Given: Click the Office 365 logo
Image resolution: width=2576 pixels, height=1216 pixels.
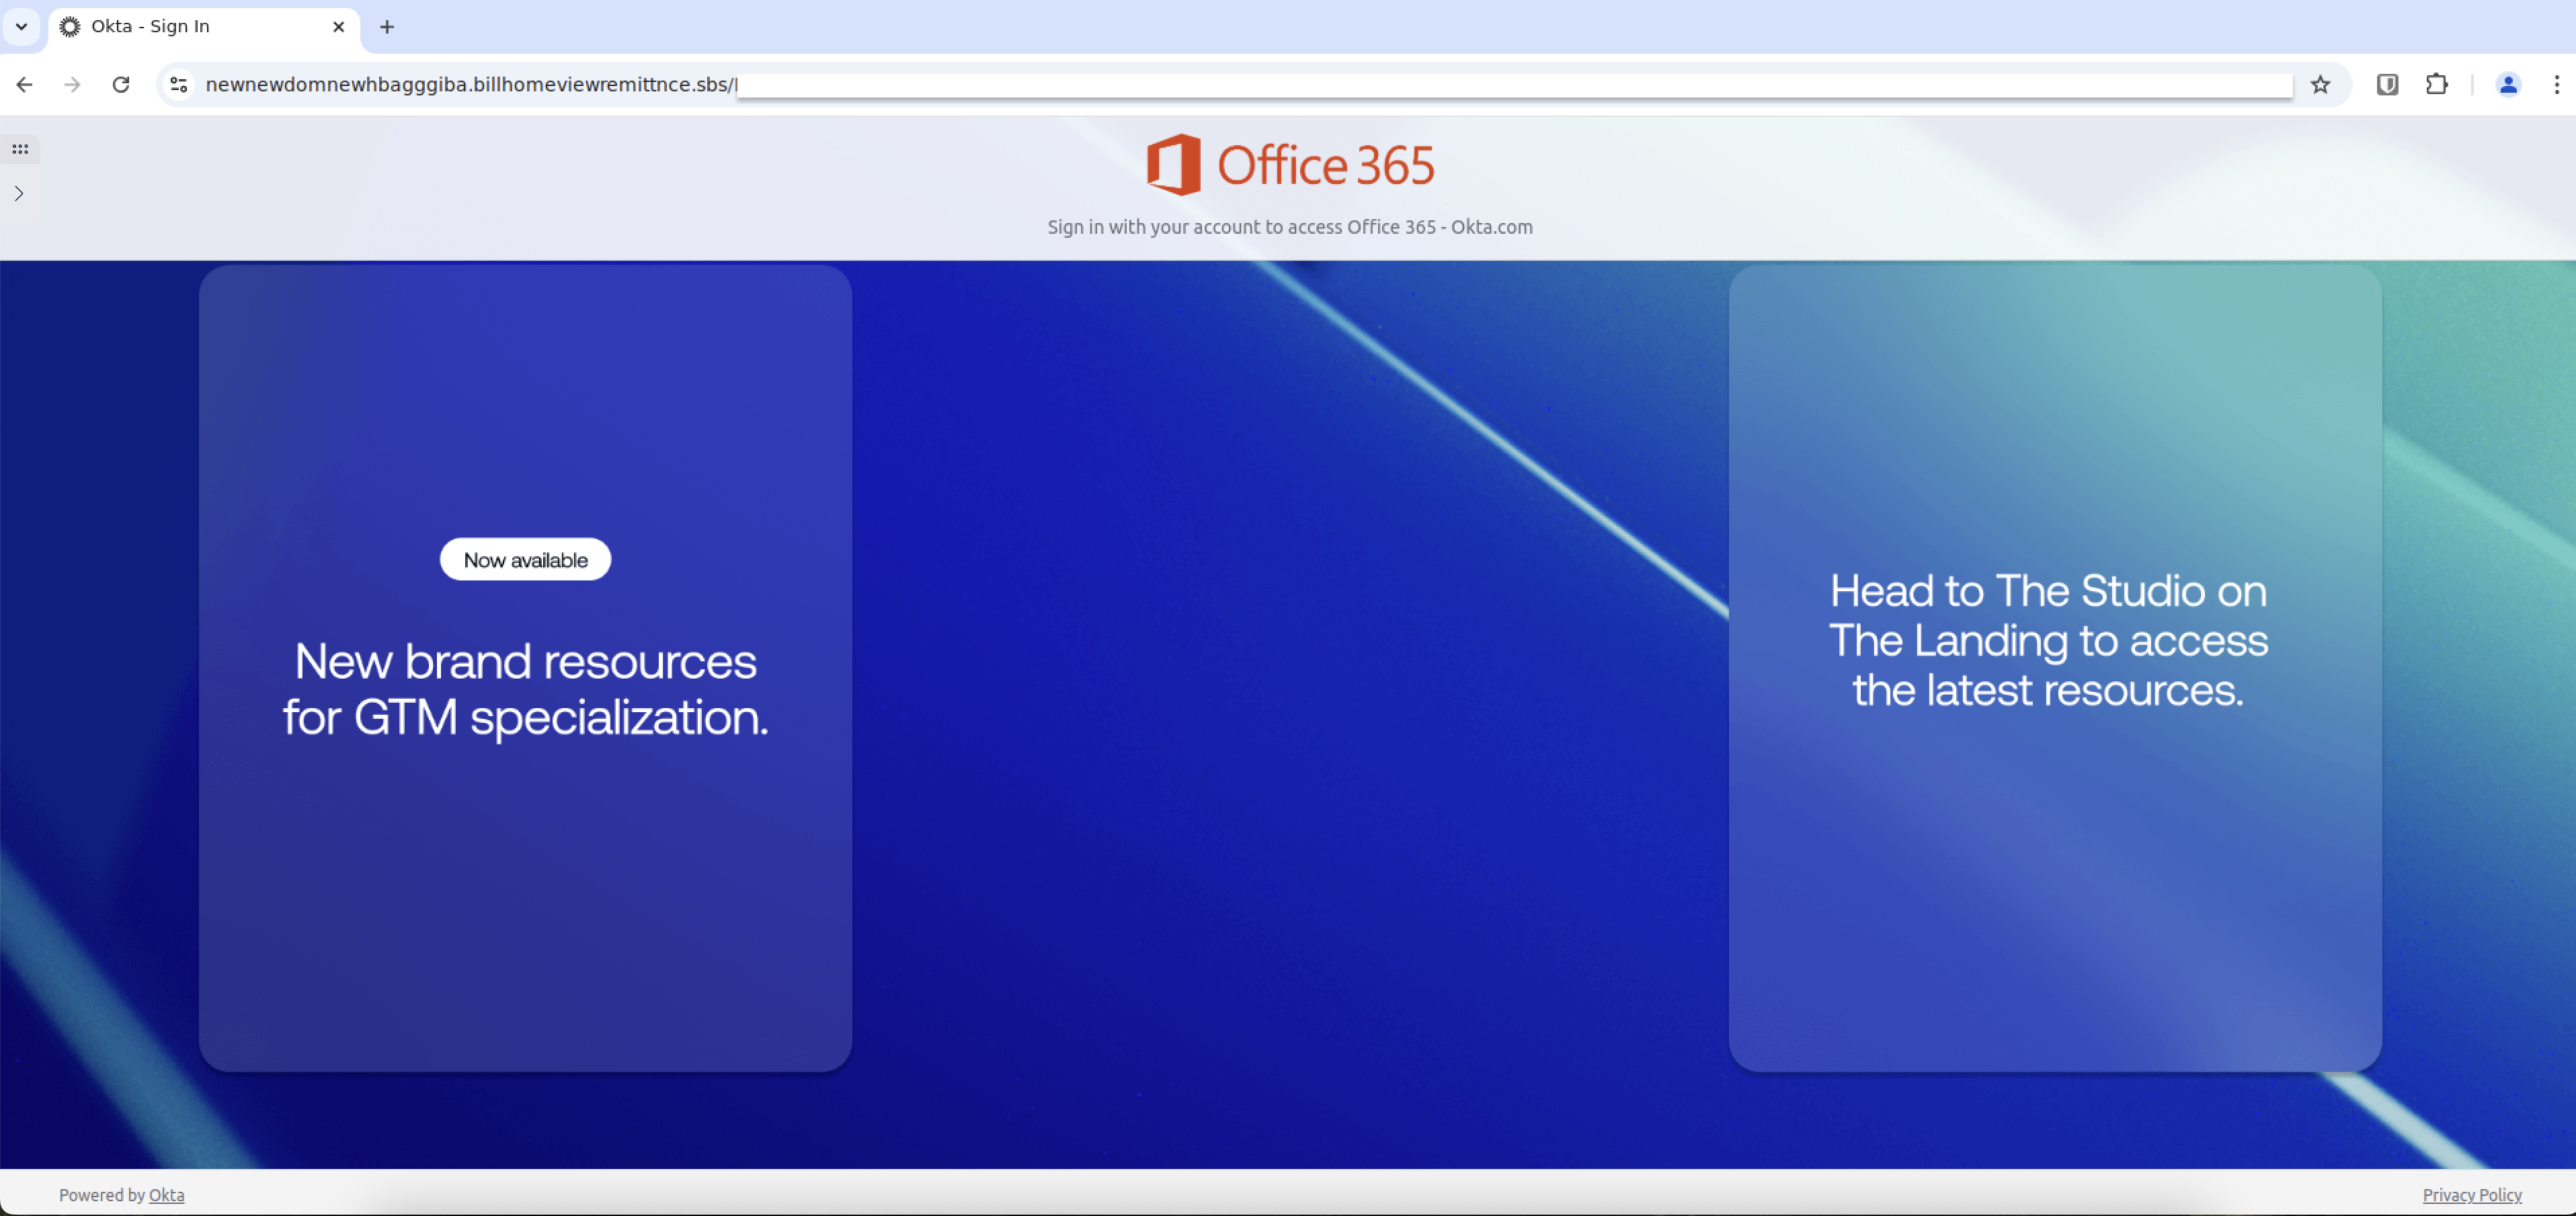Looking at the screenshot, I should pyautogui.click(x=1290, y=165).
